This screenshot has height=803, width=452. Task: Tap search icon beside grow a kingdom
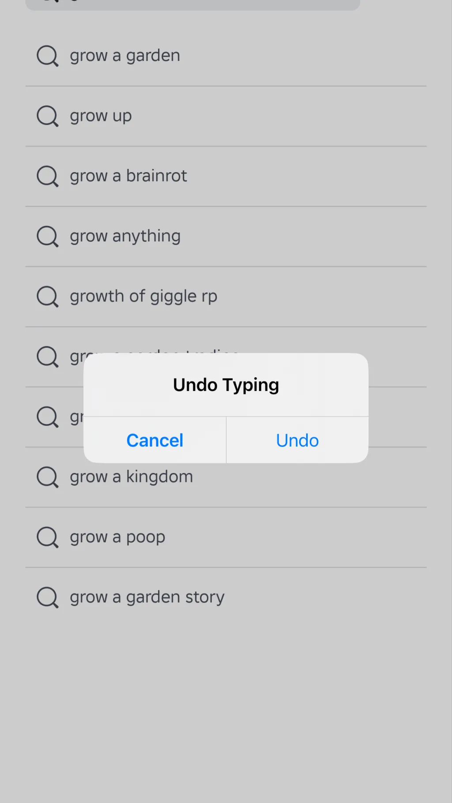(x=47, y=477)
